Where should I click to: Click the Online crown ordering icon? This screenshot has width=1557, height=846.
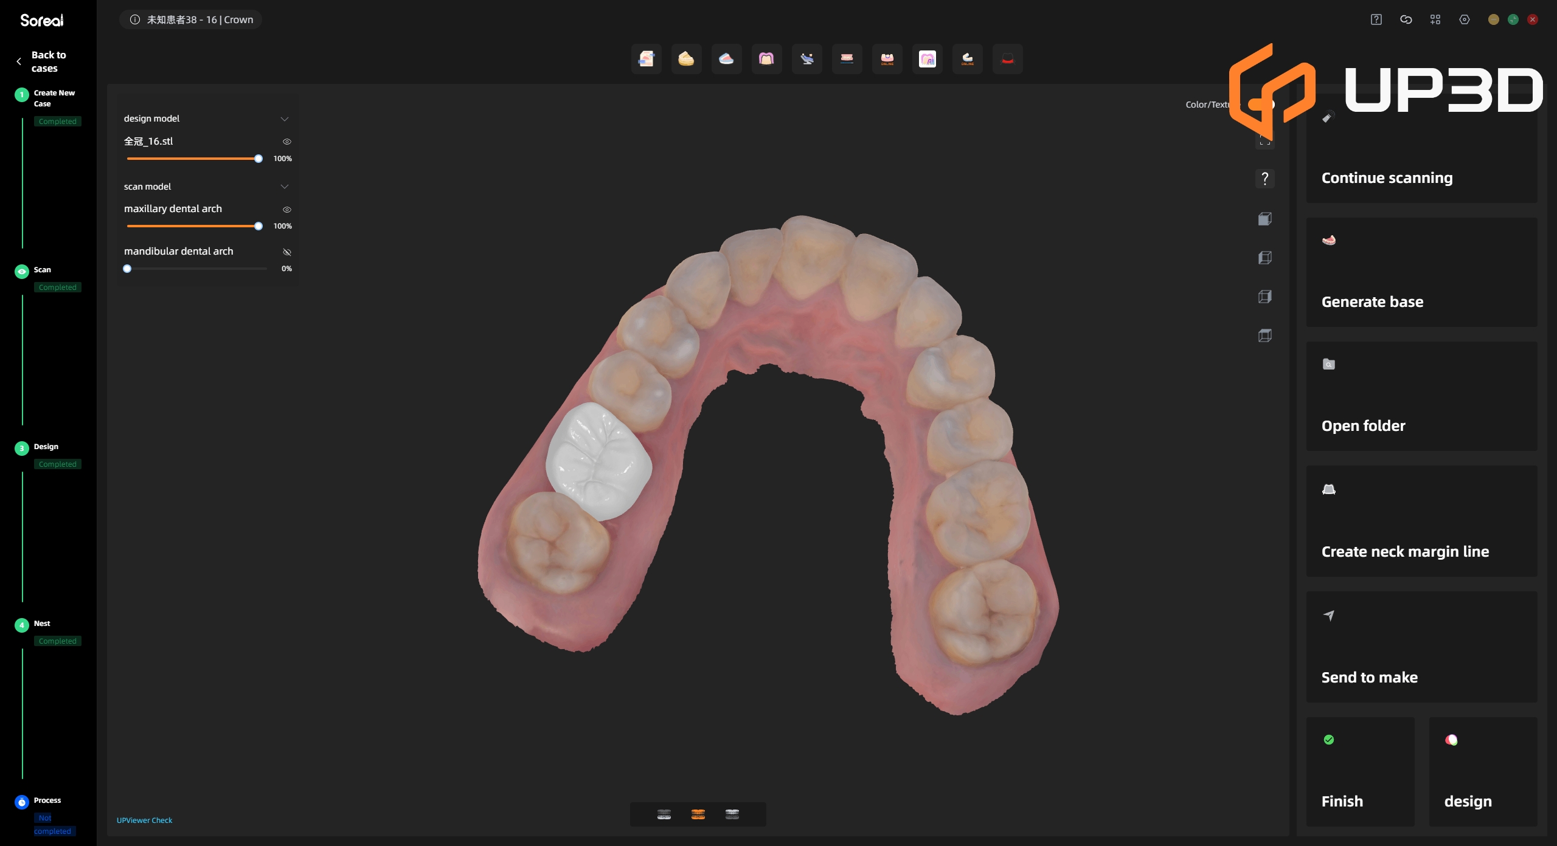pyautogui.click(x=887, y=59)
